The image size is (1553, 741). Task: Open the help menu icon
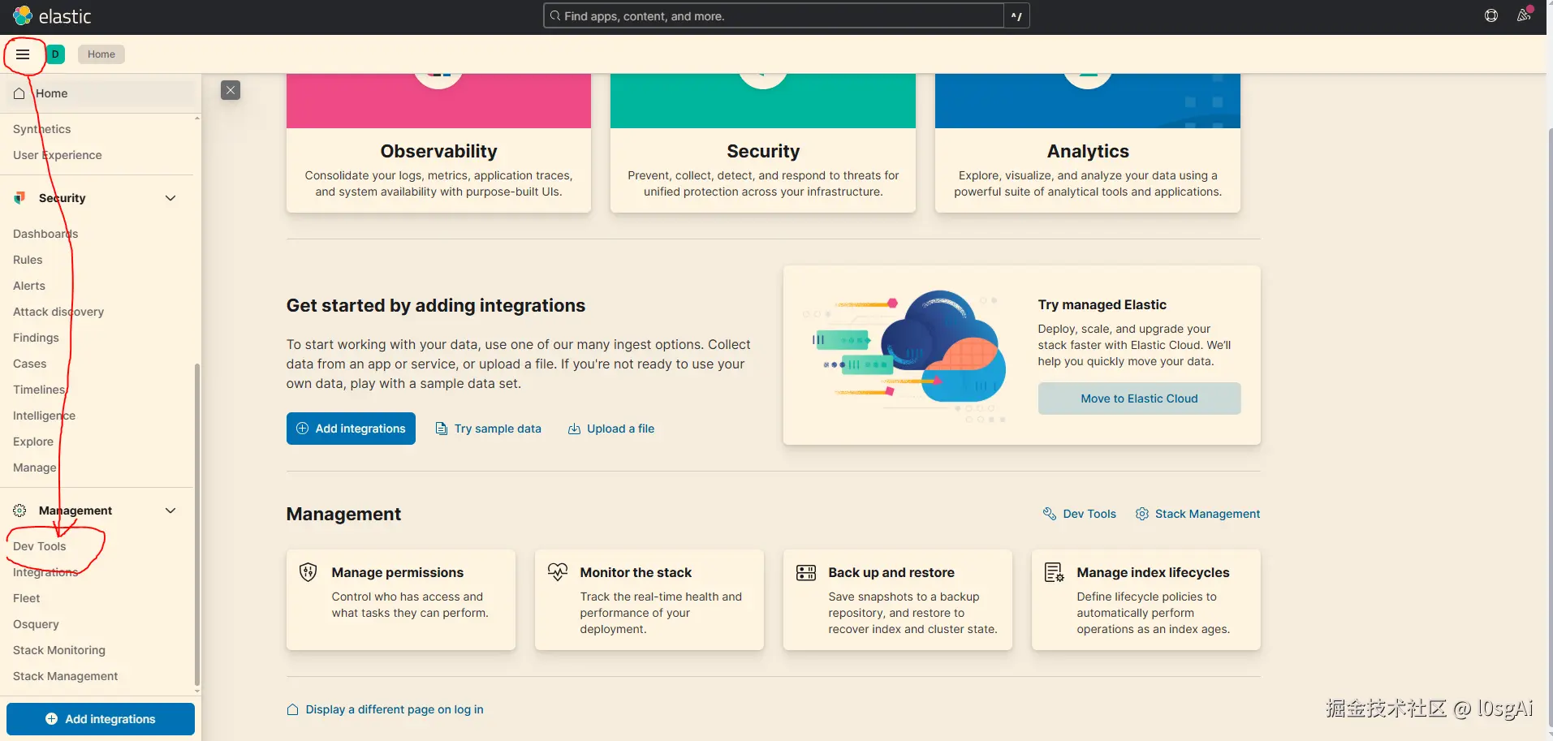point(1491,15)
